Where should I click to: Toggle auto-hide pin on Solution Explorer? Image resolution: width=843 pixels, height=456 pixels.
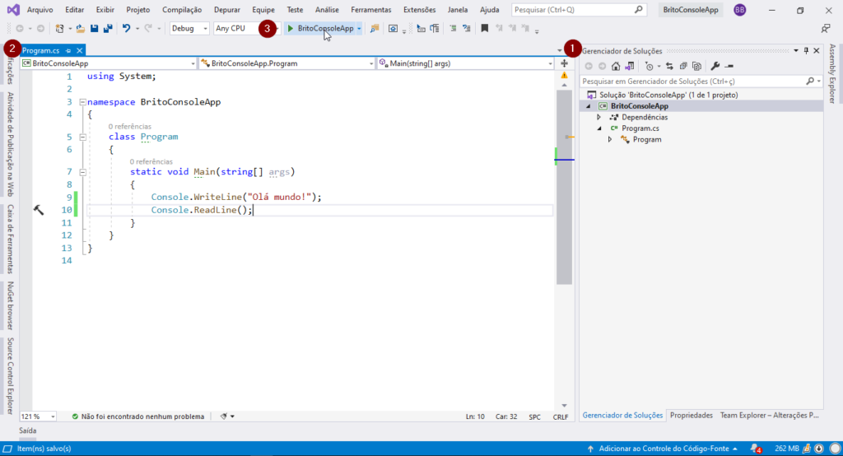(806, 50)
